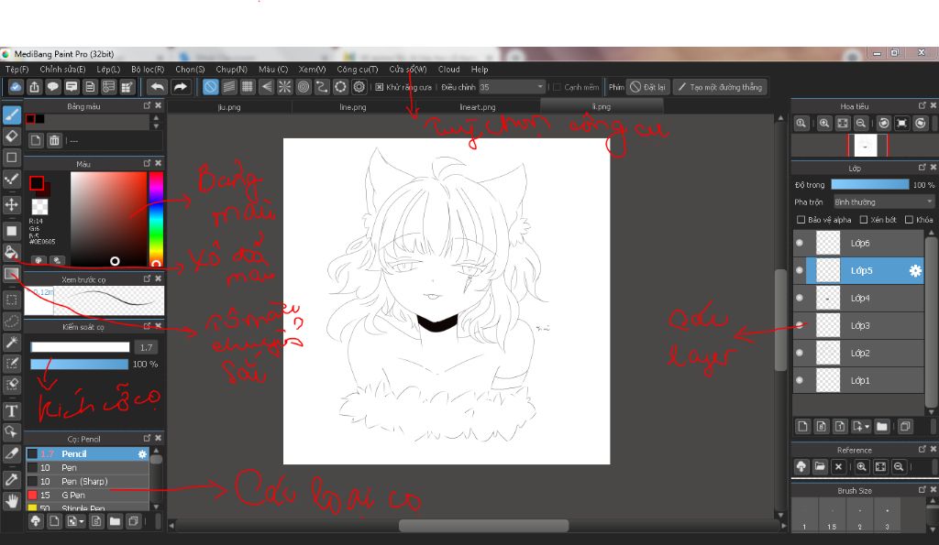Hide layer Lớp1 visibility dot
939x545 pixels.
[800, 380]
